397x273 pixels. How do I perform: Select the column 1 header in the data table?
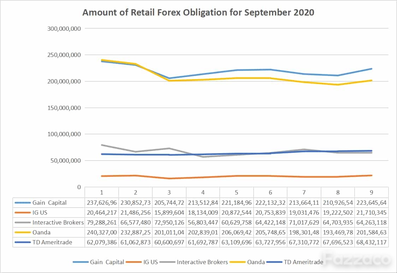[x=101, y=193]
